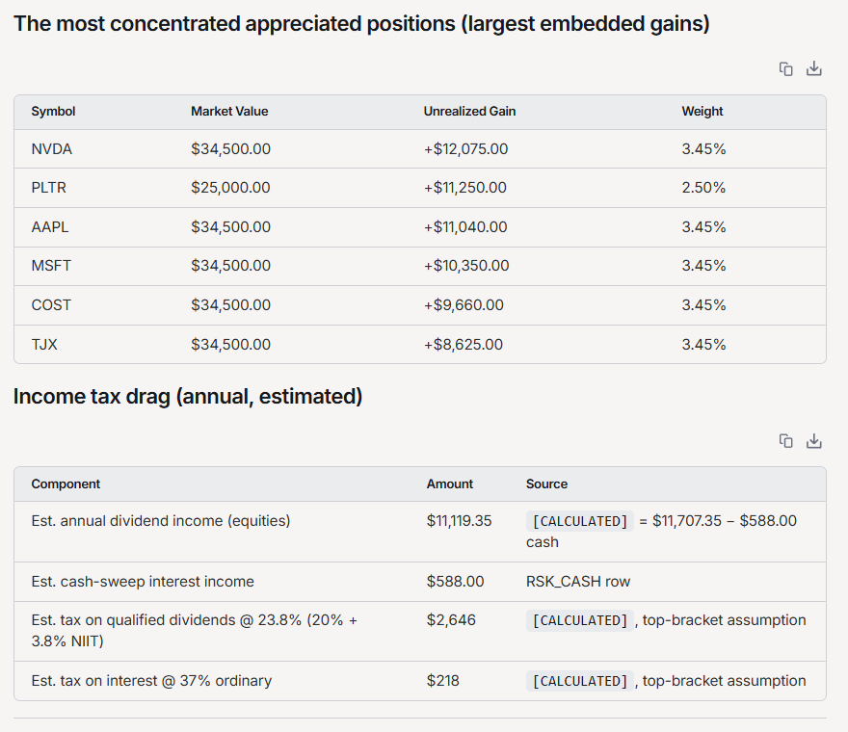This screenshot has width=848, height=732.
Task: Download the income tax drag table
Action: [x=814, y=441]
